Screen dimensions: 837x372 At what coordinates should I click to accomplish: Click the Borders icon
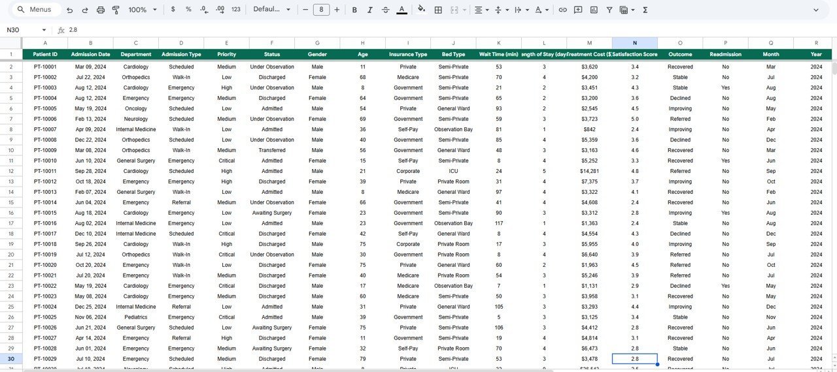(x=438, y=10)
